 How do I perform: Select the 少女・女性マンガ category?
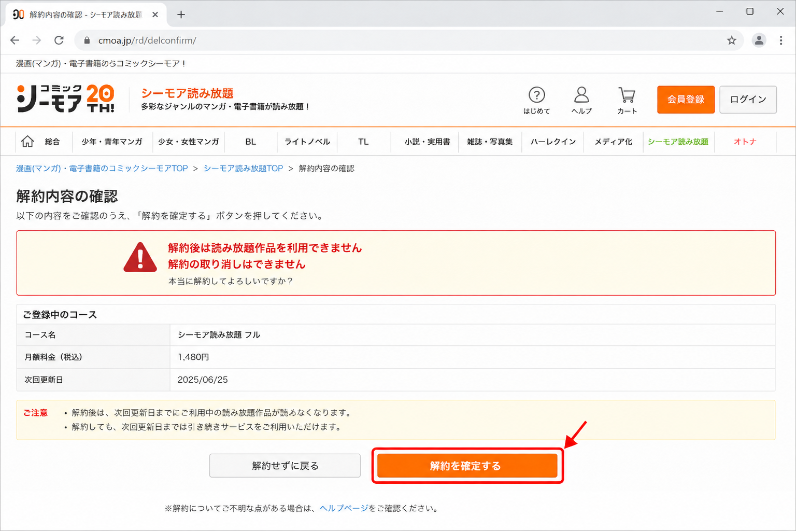(x=189, y=142)
